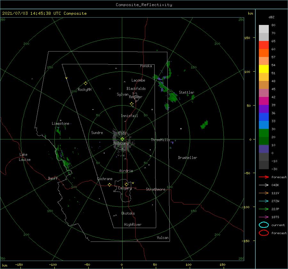Select the magenta 18TS arrow legend icon
The height and width of the screenshot is (269, 288).
264,217
